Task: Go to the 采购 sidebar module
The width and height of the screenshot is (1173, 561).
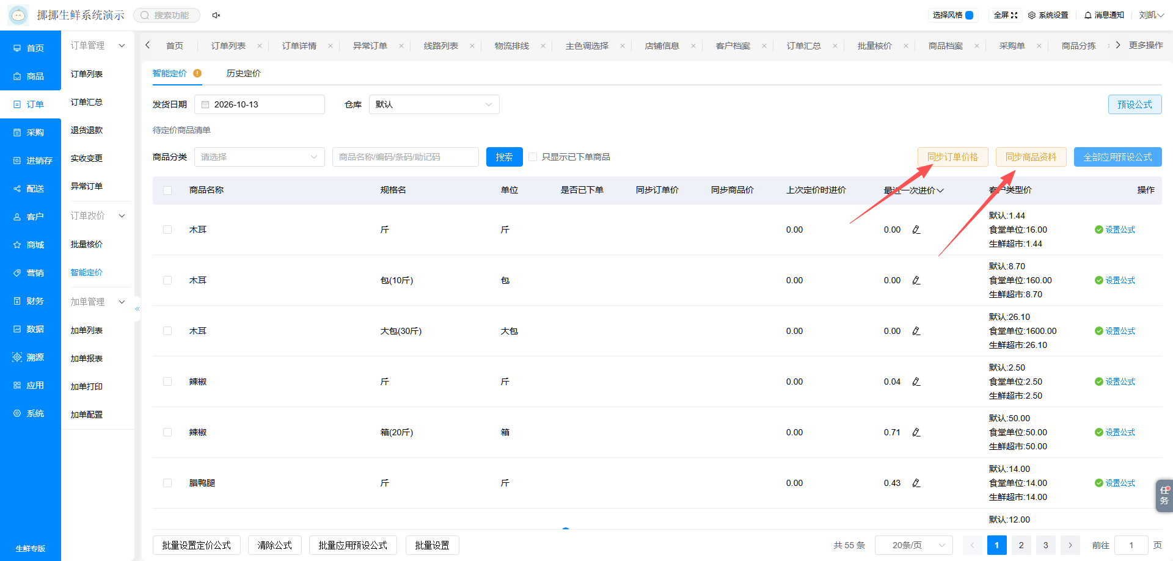Action: coord(29,132)
